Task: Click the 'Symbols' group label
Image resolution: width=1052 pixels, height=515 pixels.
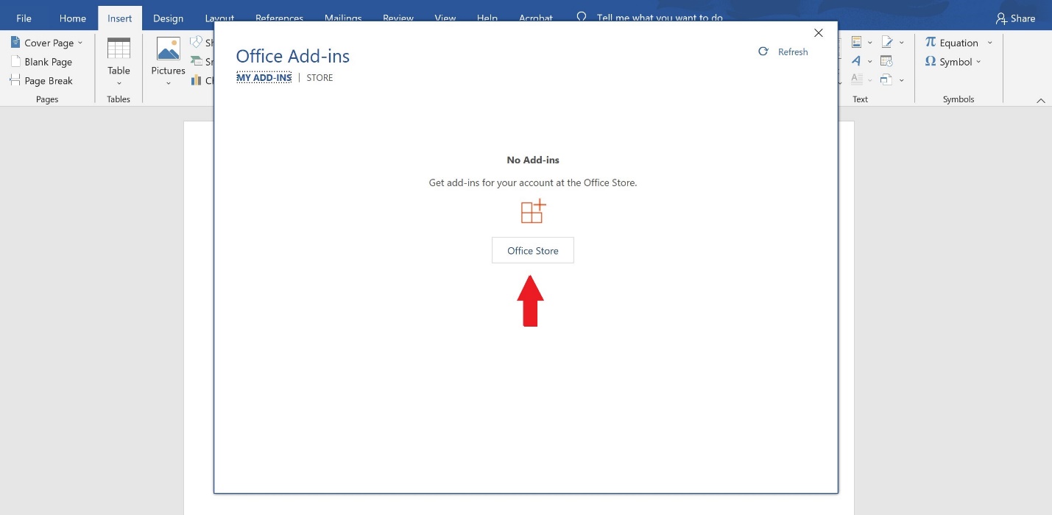Action: (959, 99)
